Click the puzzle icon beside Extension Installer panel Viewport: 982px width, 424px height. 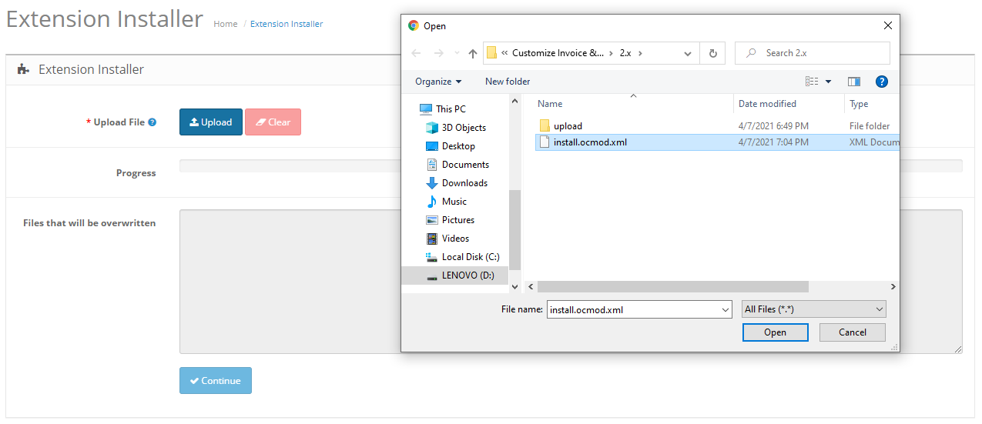24,69
